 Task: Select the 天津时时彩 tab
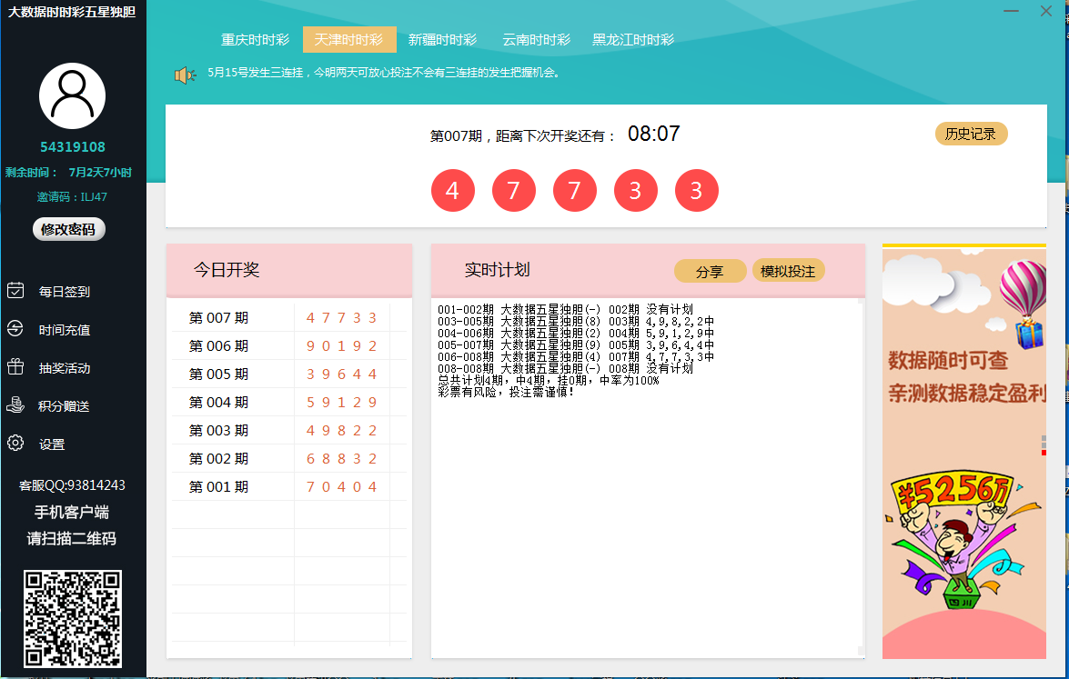click(349, 39)
